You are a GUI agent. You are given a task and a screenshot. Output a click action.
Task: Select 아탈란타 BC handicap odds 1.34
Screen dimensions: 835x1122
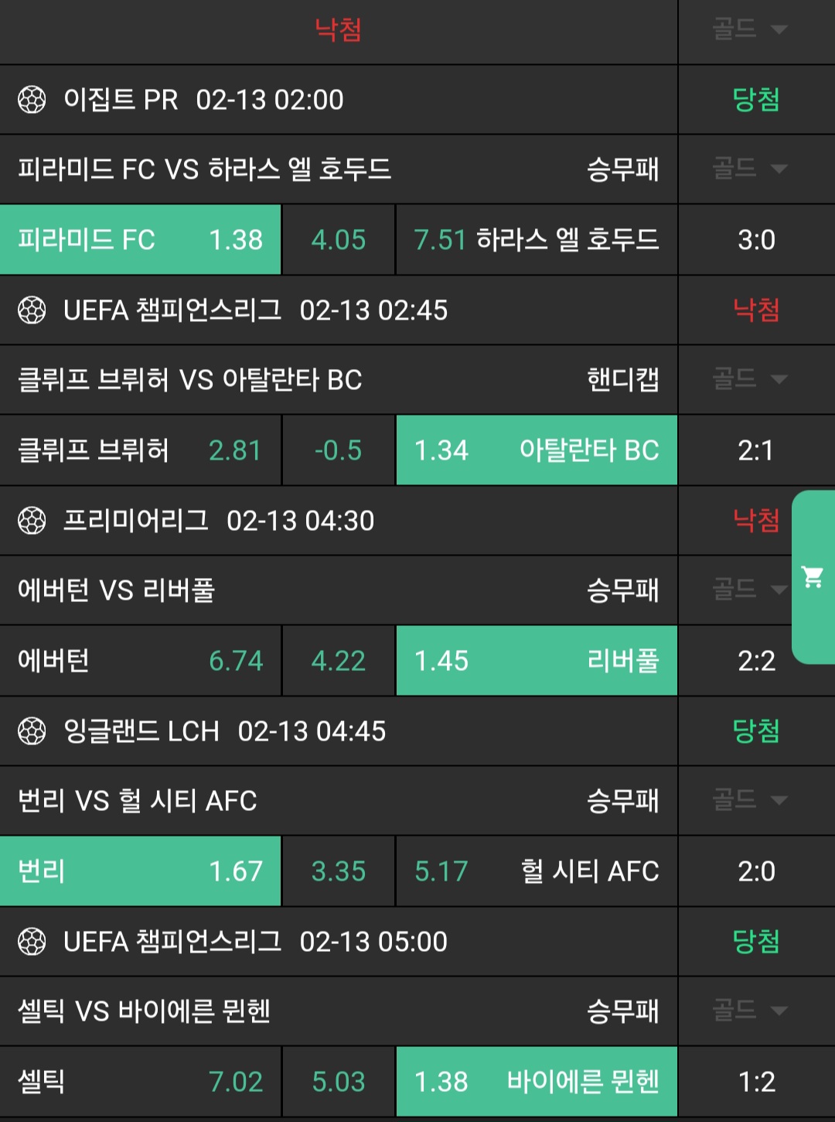(x=536, y=450)
